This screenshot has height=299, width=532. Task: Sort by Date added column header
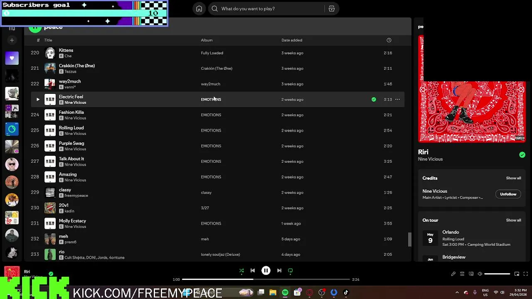click(292, 40)
